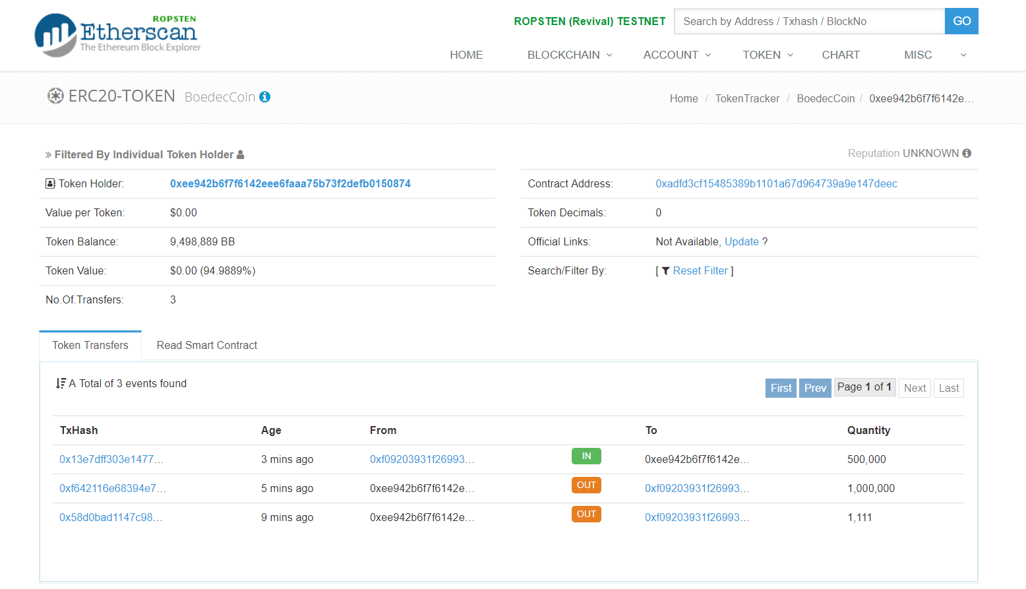Click the ERC20-TOKEN emblem icon
The height and width of the screenshot is (589, 1026).
[55, 96]
